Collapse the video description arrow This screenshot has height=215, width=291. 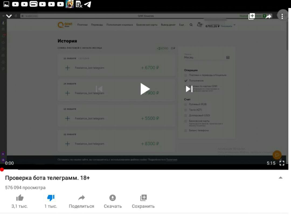tap(280, 178)
